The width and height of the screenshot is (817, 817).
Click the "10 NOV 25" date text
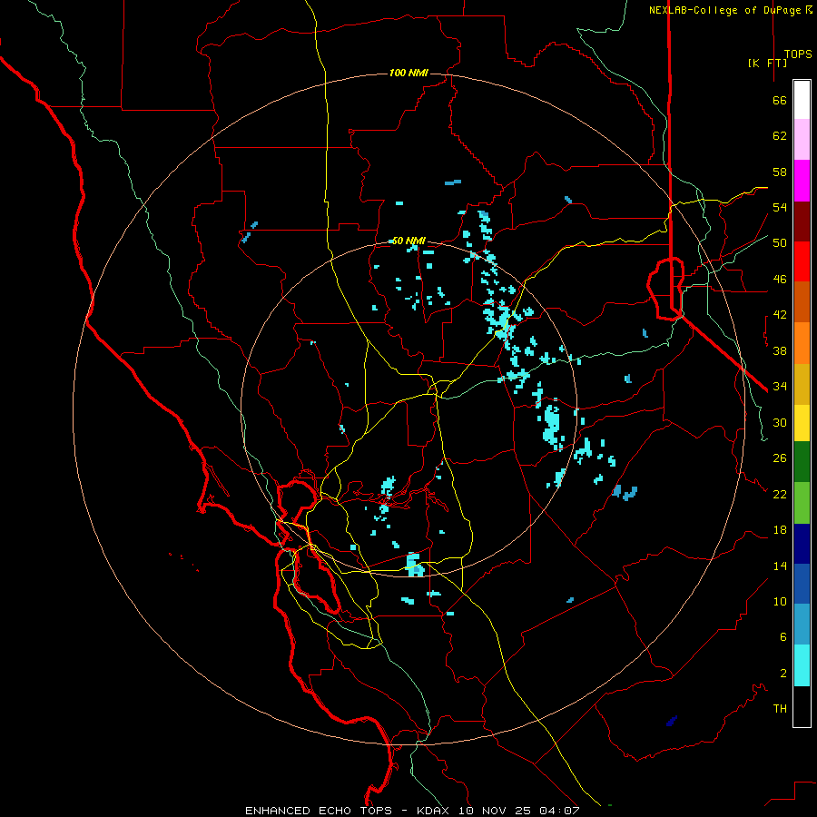[x=495, y=811]
